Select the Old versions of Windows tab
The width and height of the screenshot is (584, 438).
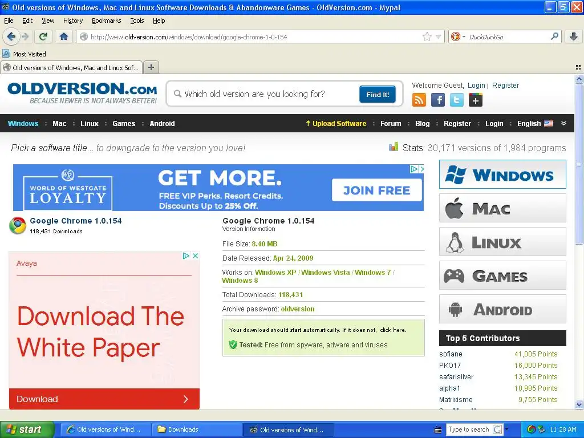[71, 67]
